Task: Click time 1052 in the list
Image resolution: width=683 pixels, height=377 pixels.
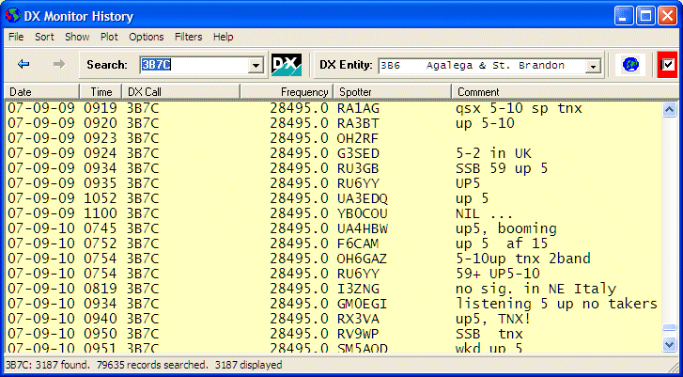Action: [101, 198]
